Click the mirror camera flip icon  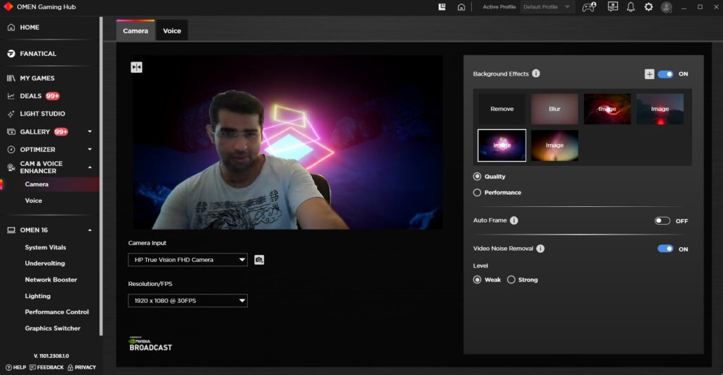tap(136, 67)
